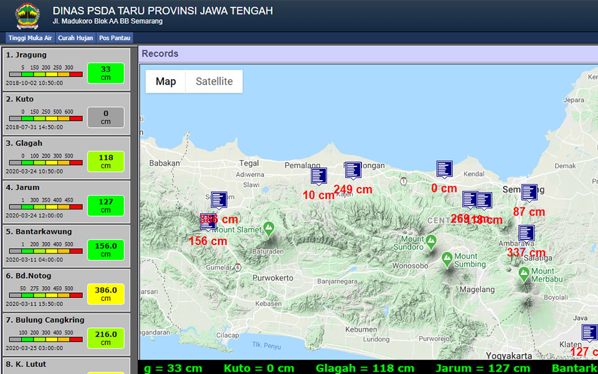Screen dimensions: 598x374
Task: Switch map to Satellite view
Action: 214,82
